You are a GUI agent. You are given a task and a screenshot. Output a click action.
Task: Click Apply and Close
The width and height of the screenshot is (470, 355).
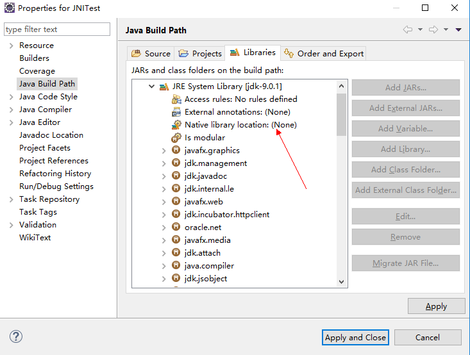(x=355, y=338)
